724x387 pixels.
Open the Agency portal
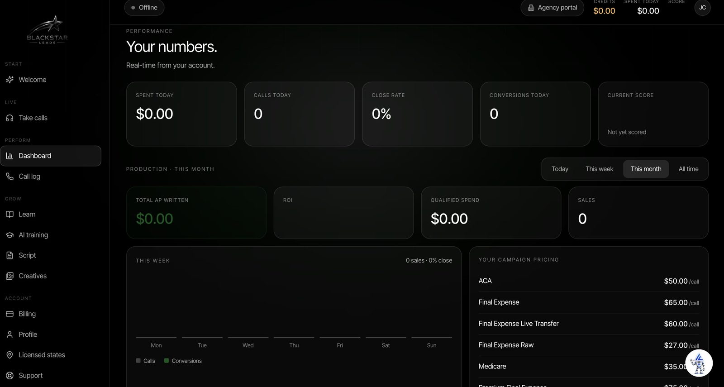click(553, 8)
